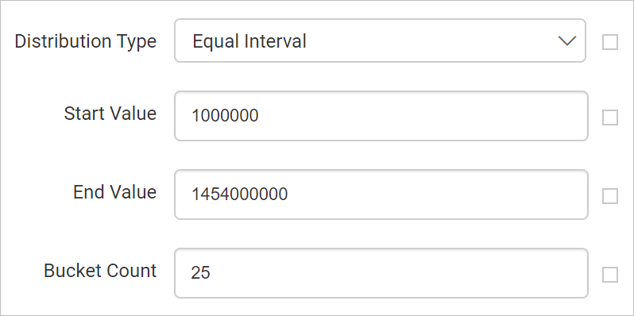Click the Start Value label
The image size is (634, 316).
click(110, 114)
